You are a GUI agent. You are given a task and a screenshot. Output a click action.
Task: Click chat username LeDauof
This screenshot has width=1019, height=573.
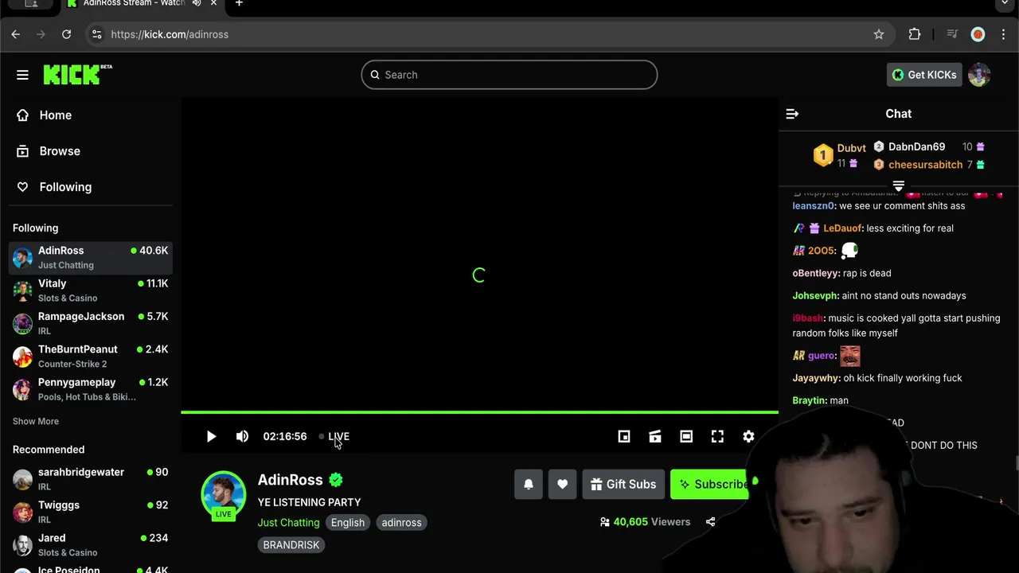[843, 228]
